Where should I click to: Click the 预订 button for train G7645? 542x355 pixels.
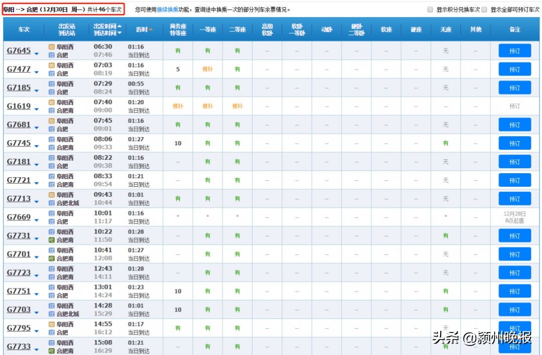click(x=515, y=50)
